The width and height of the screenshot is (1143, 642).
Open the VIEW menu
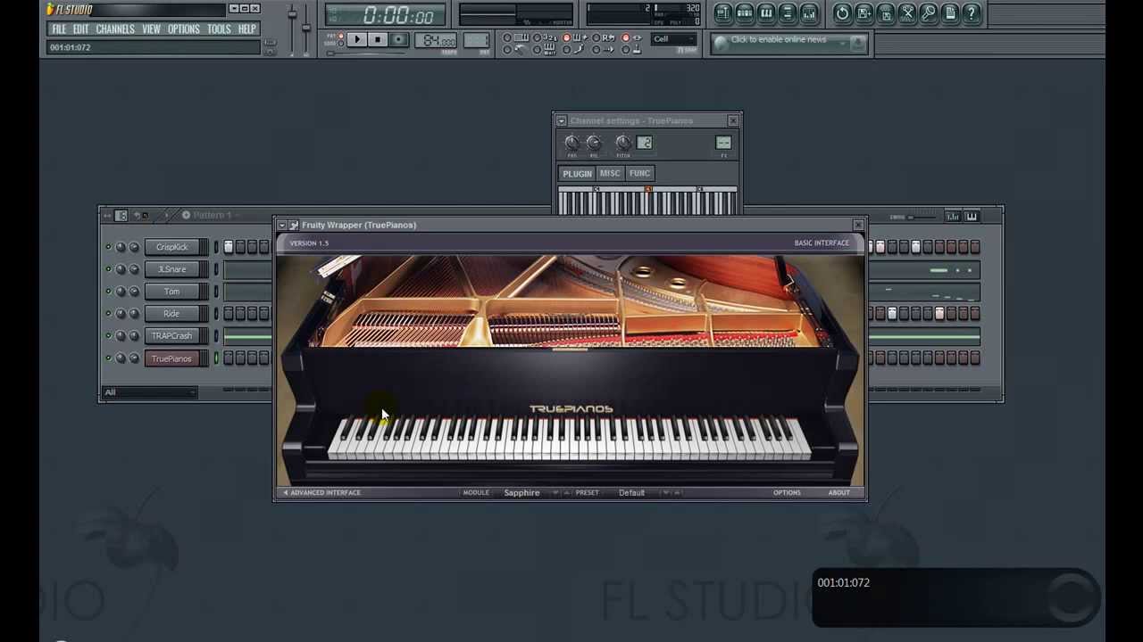152,29
